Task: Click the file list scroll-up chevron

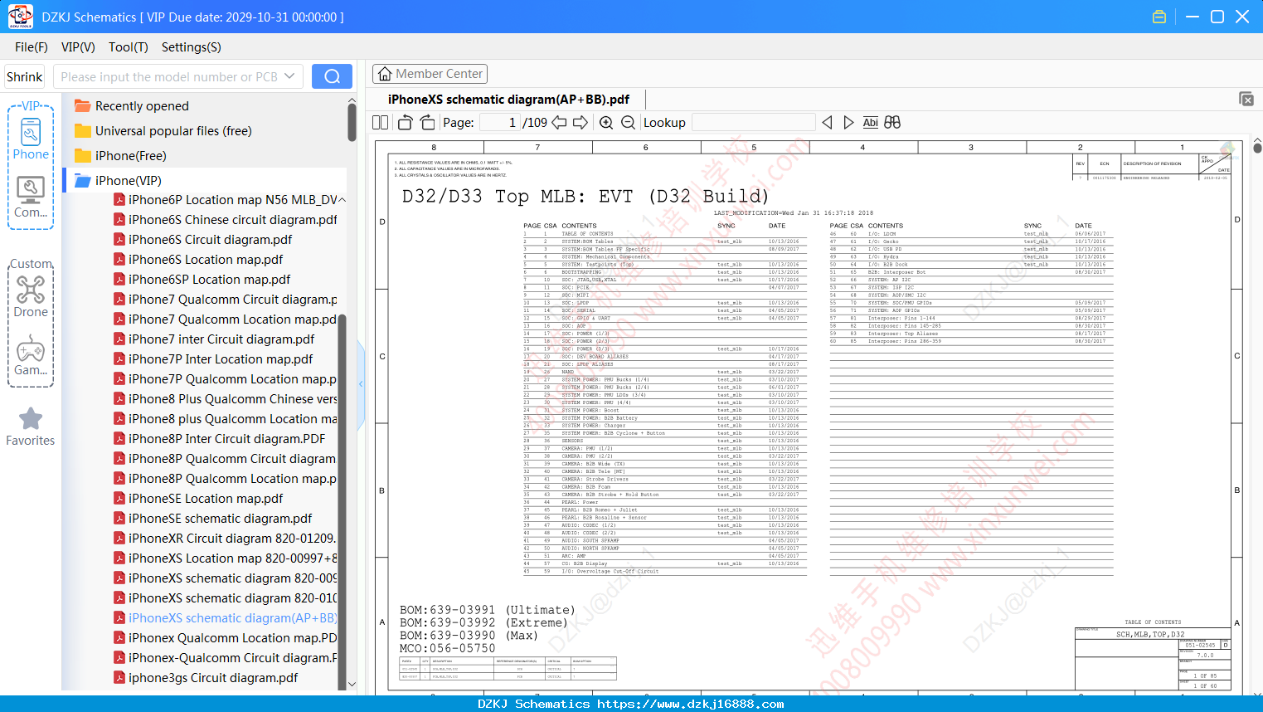Action: [x=342, y=200]
